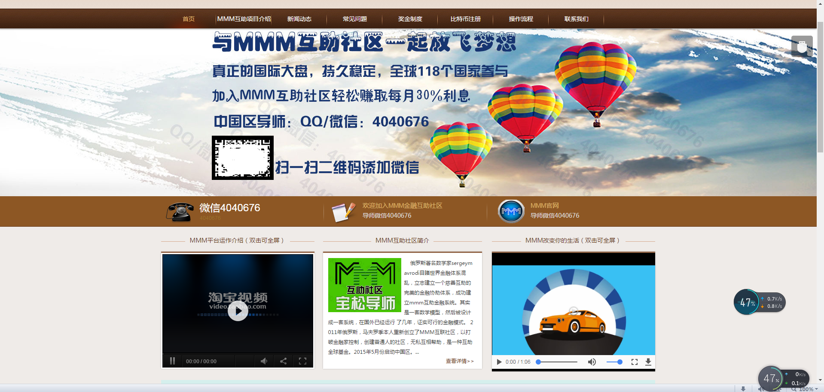824x392 pixels.
Task: Click the round blue MMM logo icon
Action: [511, 211]
